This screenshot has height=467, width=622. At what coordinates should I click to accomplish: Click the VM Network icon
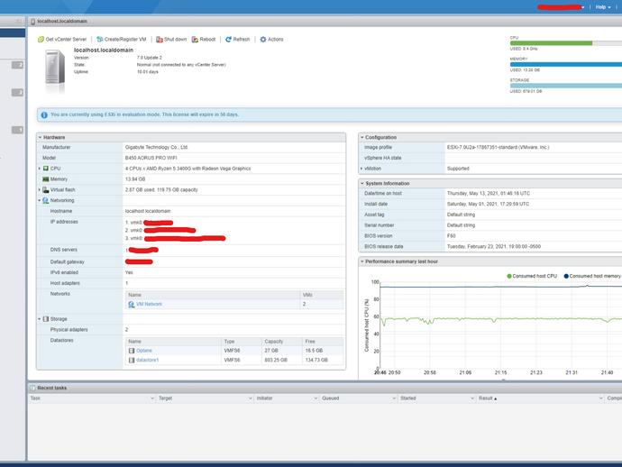[x=132, y=305]
